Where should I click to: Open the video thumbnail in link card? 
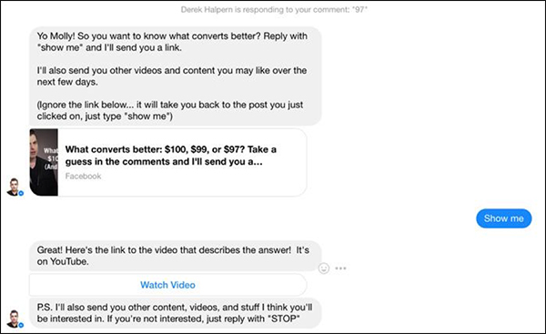click(x=44, y=162)
